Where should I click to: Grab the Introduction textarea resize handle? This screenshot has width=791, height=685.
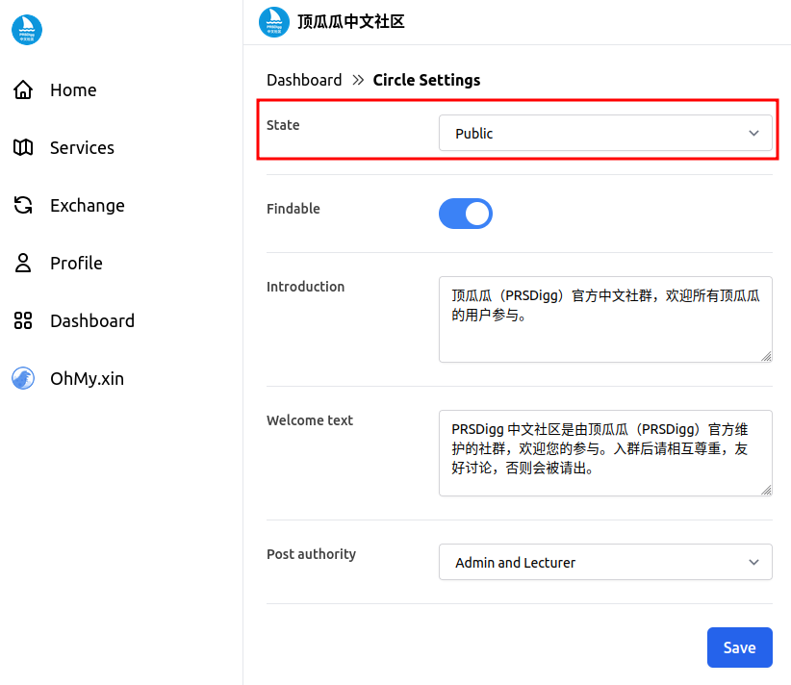(x=766, y=356)
